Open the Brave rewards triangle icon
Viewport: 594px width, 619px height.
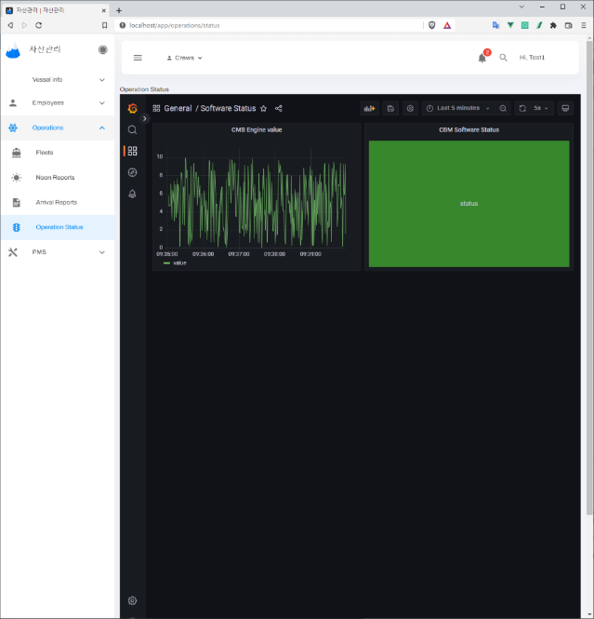447,25
